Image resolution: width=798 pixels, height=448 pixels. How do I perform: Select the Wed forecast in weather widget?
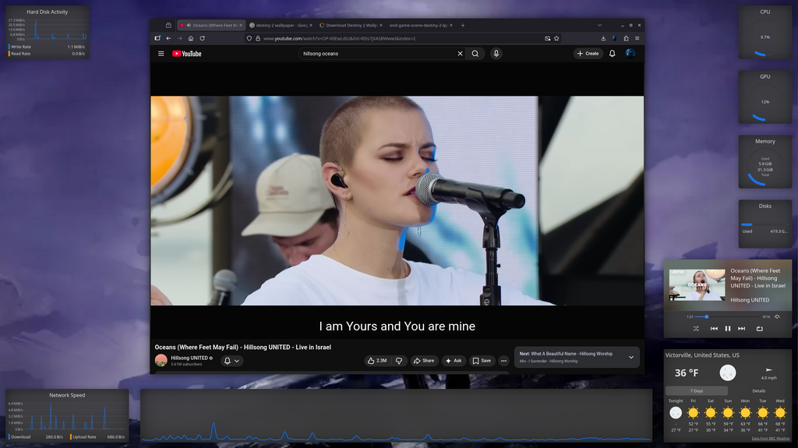tap(780, 415)
